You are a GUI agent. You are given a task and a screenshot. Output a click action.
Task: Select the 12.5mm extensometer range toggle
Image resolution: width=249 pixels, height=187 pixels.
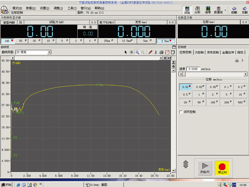[x=127, y=41]
